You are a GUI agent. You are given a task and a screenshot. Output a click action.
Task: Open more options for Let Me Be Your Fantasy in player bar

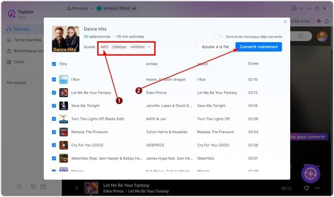[318, 188]
